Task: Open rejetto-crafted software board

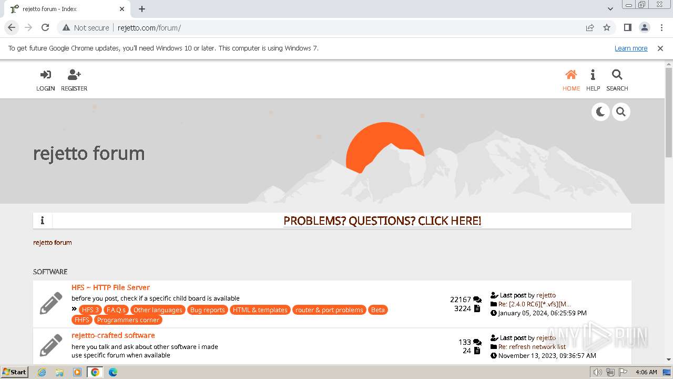Action: click(113, 335)
